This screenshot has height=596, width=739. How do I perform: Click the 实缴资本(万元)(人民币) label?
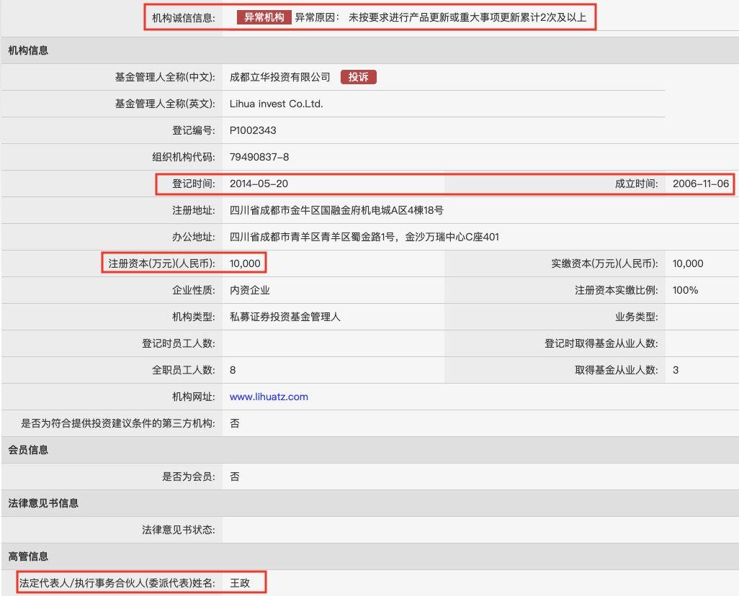point(605,263)
